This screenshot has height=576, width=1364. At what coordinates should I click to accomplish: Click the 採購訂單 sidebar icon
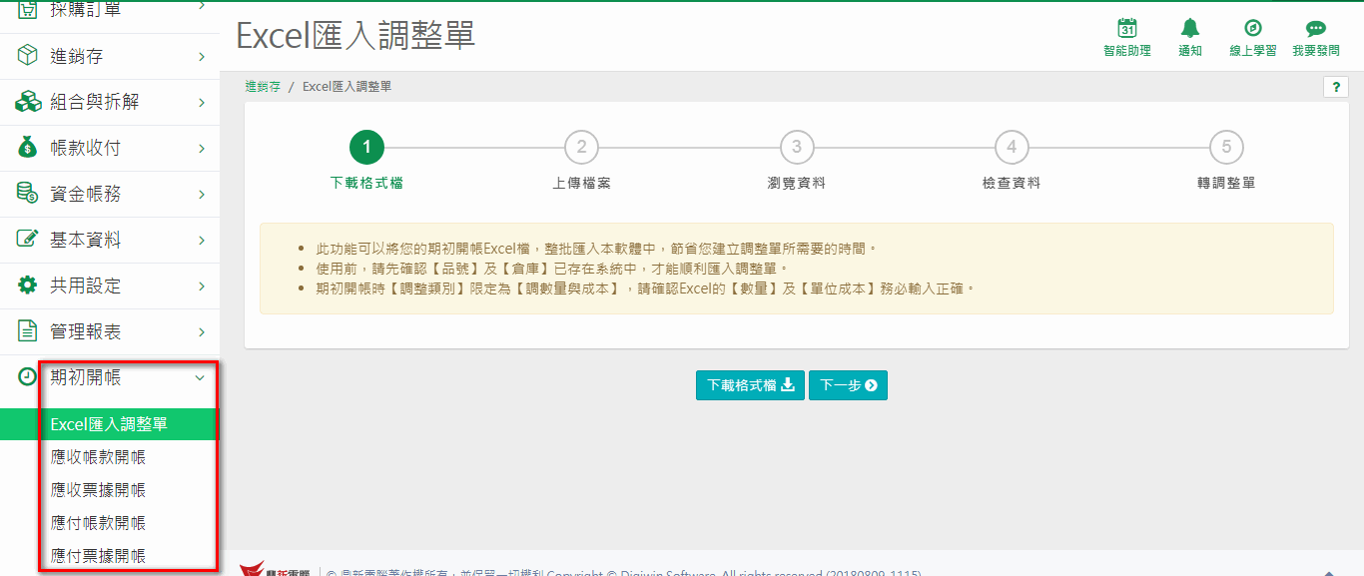coord(28,9)
